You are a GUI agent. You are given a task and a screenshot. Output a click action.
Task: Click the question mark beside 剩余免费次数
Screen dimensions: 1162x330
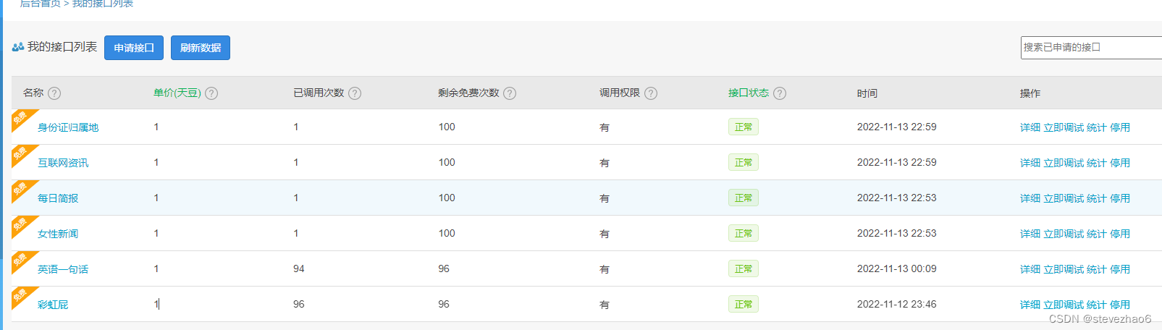coord(510,93)
